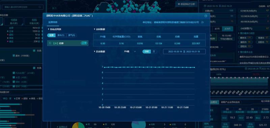Click the calendar icon before date 2022-10-19
Viewport: 270px width, 128px height.
(x=205, y=6)
